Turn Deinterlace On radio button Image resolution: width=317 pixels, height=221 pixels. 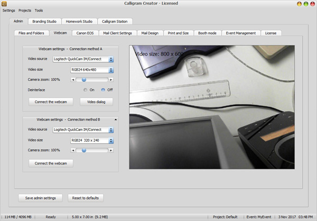[85, 90]
